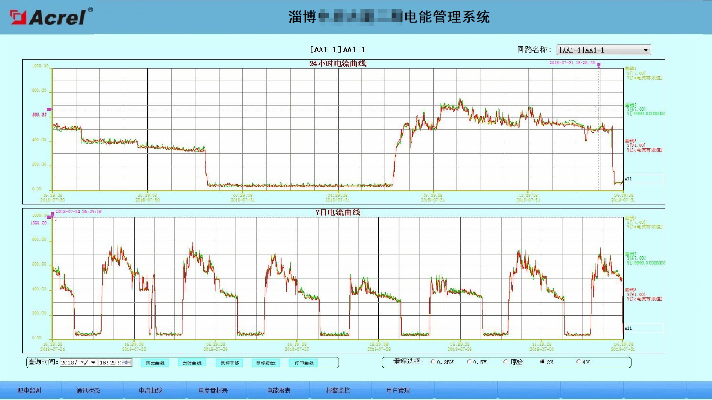This screenshot has width=712, height=400.
Task: Expand the query date dropdown arrow
Action: tap(93, 363)
